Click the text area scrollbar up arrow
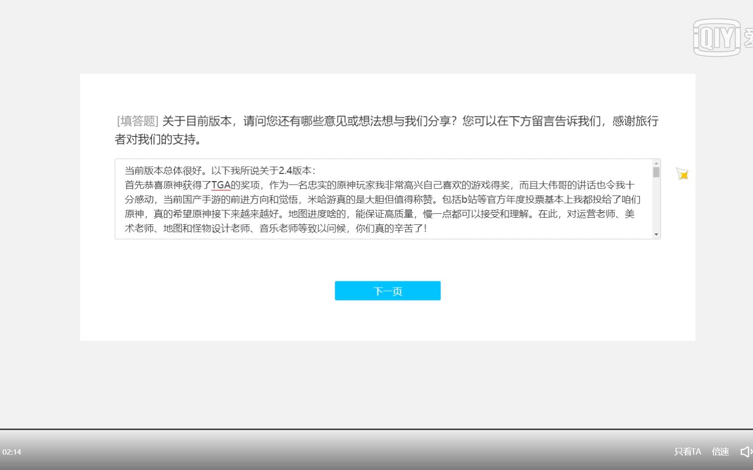 656,163
